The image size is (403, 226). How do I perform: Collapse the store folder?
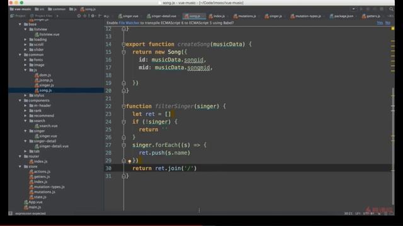(x=20, y=166)
